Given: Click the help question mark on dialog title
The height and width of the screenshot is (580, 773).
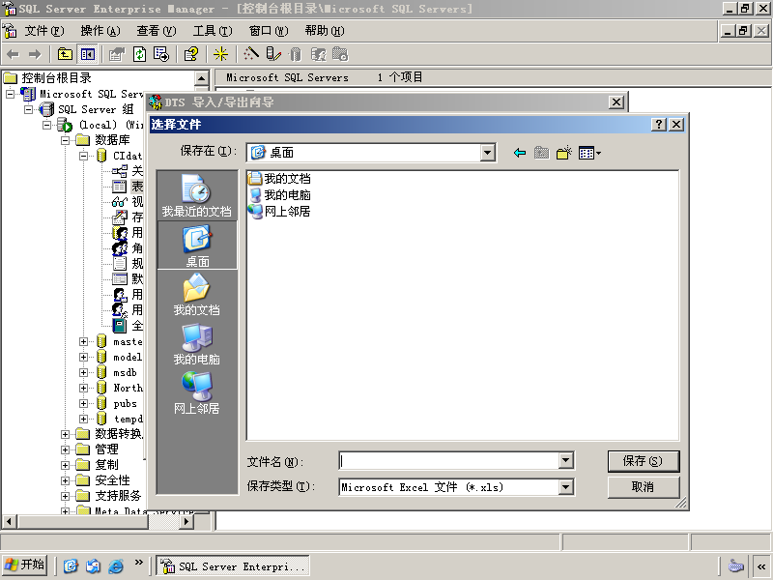Looking at the screenshot, I should 659,125.
